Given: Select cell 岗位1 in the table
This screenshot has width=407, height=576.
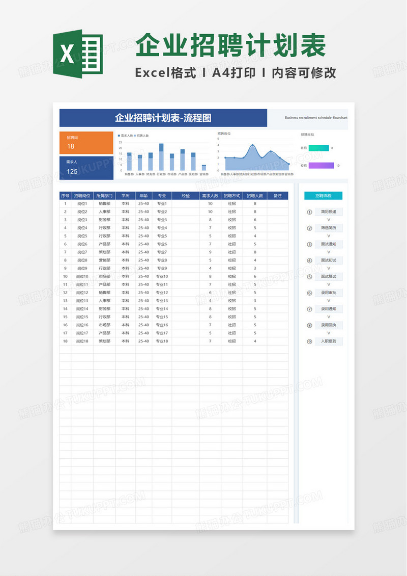Looking at the screenshot, I should click(x=82, y=203).
